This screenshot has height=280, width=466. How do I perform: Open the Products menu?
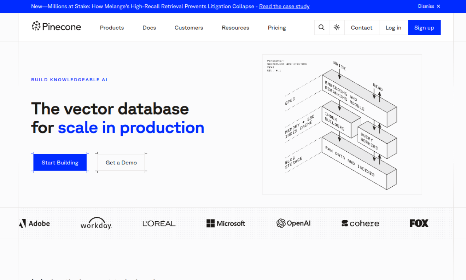pos(112,28)
